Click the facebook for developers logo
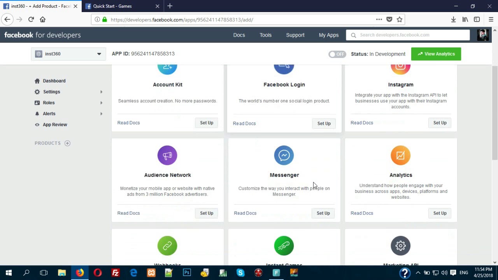This screenshot has height=280, width=498. pos(42,35)
